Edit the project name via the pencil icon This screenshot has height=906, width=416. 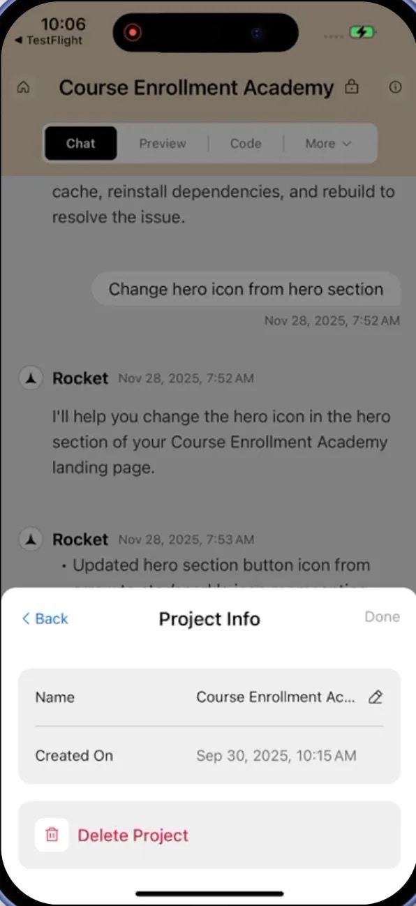(x=375, y=697)
